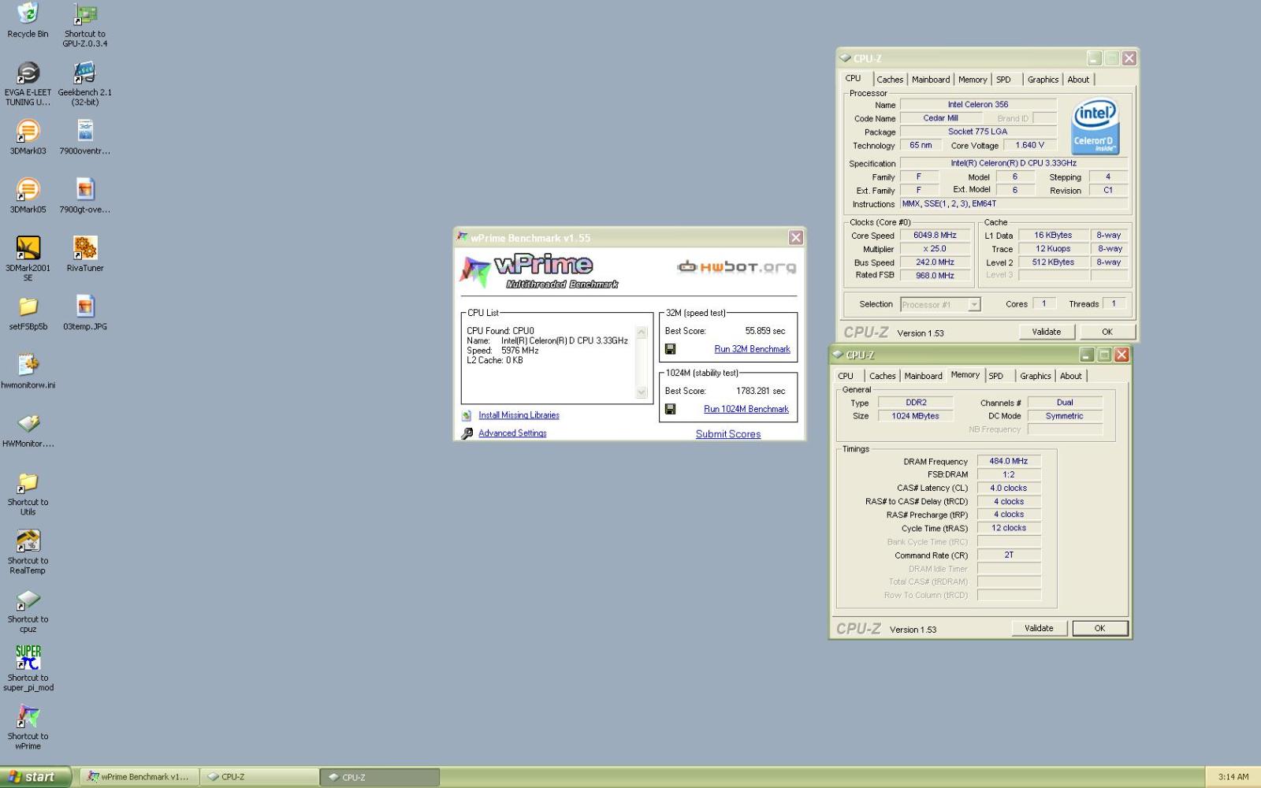
Task: Open SPD tab in top CPU-Z window
Action: coord(1003,80)
